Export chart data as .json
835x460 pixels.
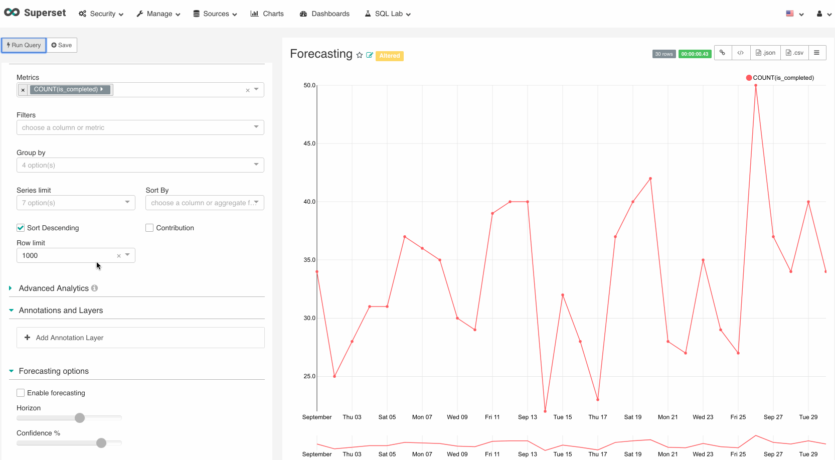(765, 52)
